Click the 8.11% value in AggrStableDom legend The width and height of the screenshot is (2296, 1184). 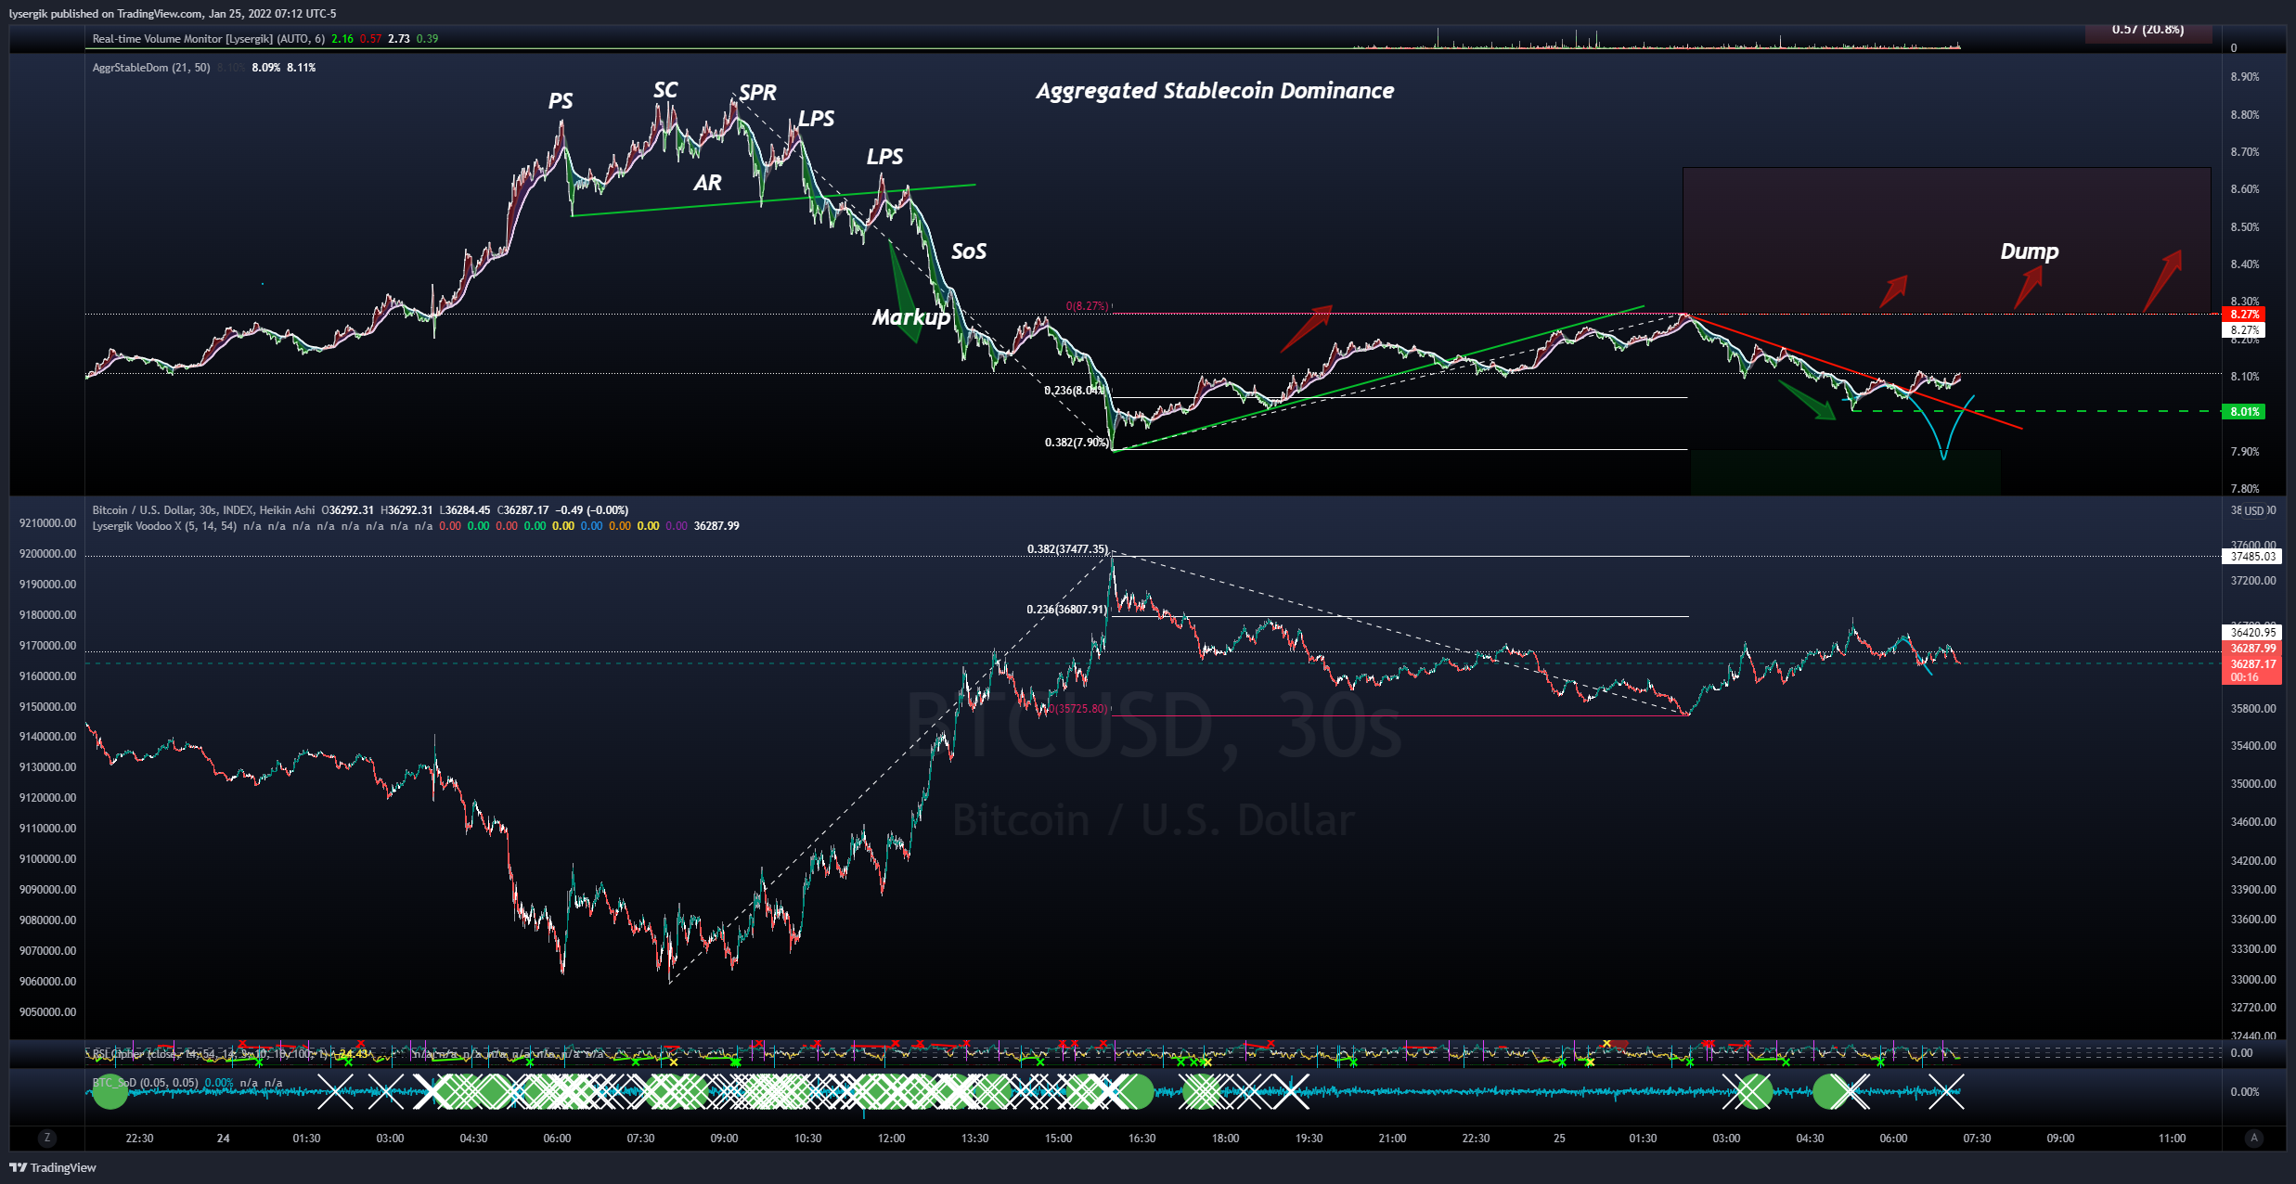pos(301,68)
